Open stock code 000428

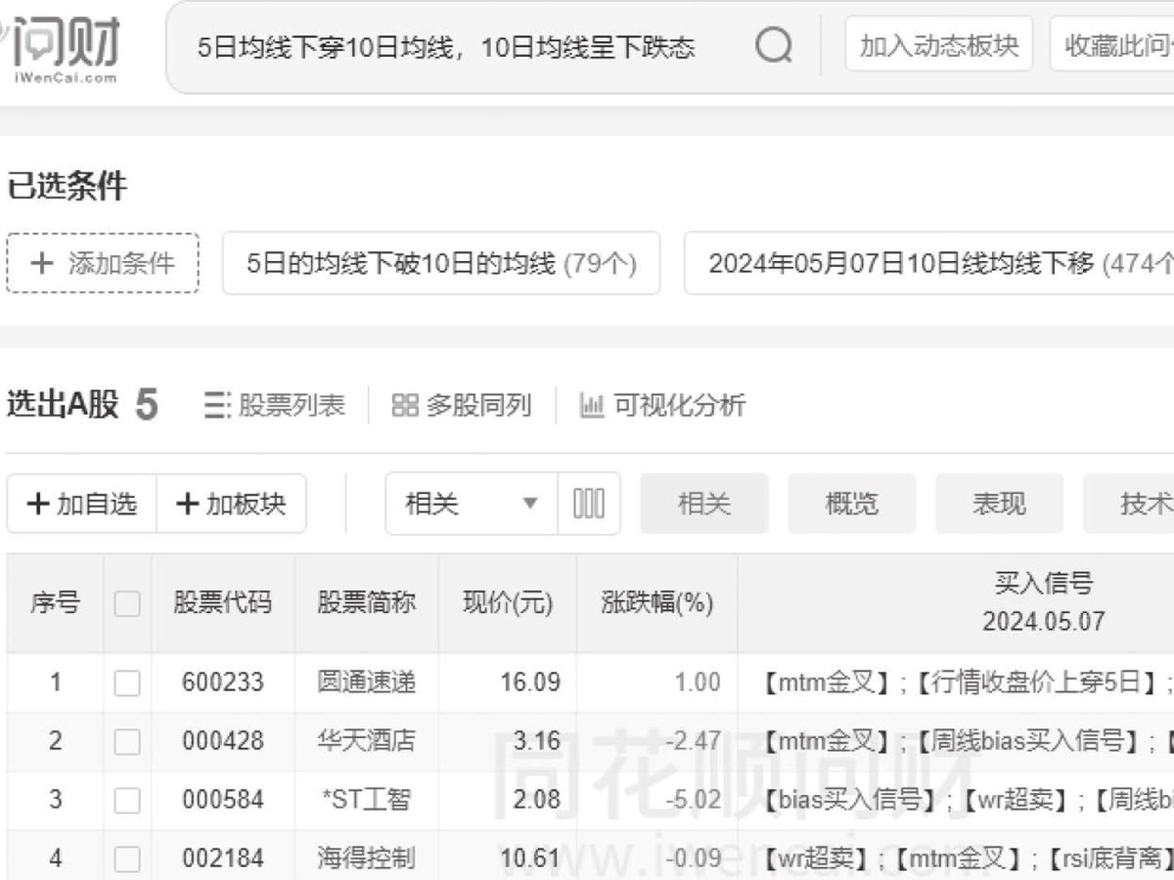(x=223, y=741)
